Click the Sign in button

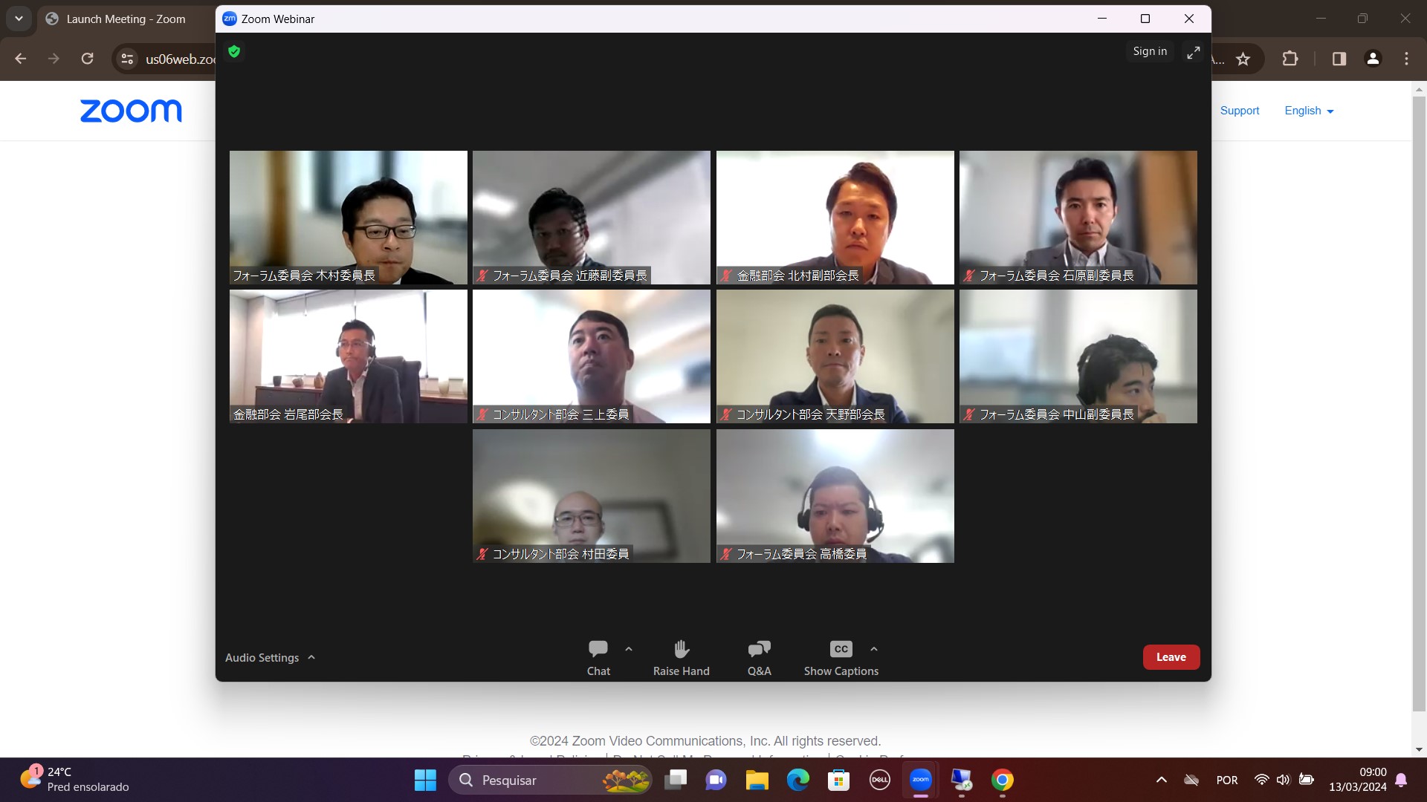pos(1149,51)
